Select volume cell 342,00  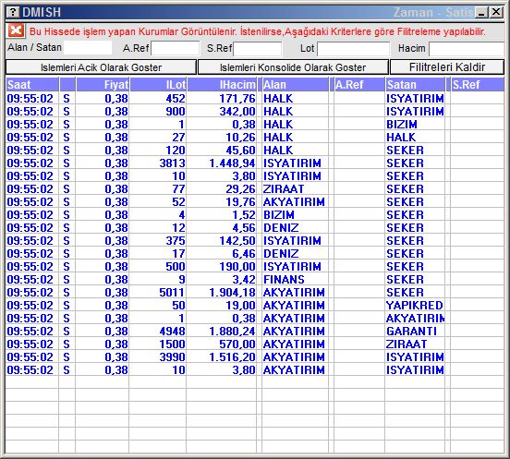[237, 112]
